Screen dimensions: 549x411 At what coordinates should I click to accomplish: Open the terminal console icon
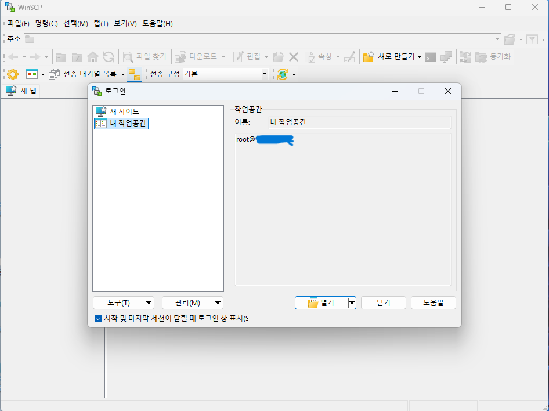pyautogui.click(x=430, y=57)
